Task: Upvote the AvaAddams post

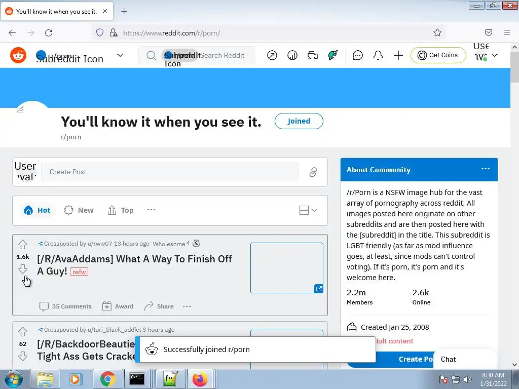Action: 23,245
